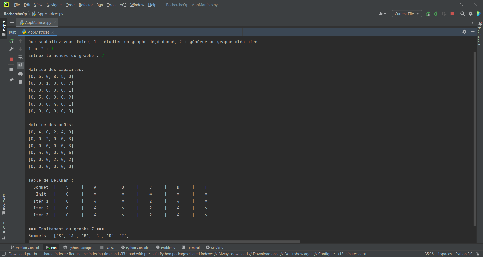Click the console horizontal scrollbar
The width and height of the screenshot is (483, 257).
(x=164, y=241)
